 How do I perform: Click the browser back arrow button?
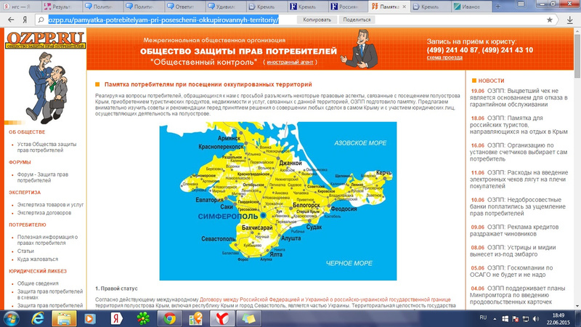(9, 20)
